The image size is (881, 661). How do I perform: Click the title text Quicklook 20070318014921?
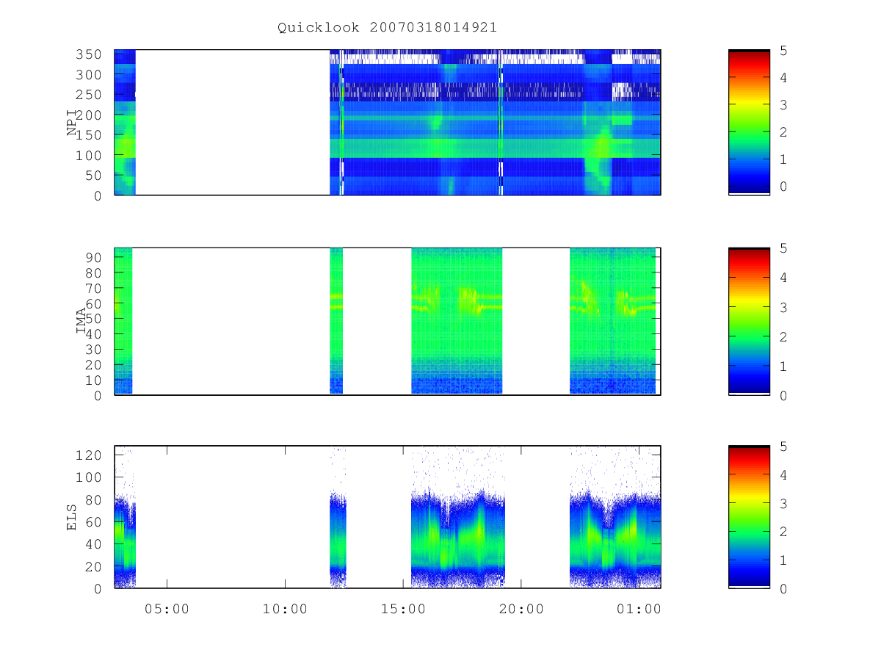(x=387, y=27)
